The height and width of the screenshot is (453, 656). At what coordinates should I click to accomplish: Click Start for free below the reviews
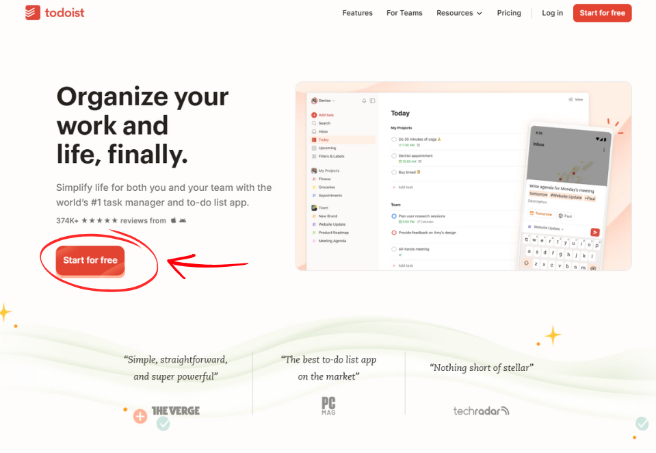pyautogui.click(x=90, y=261)
